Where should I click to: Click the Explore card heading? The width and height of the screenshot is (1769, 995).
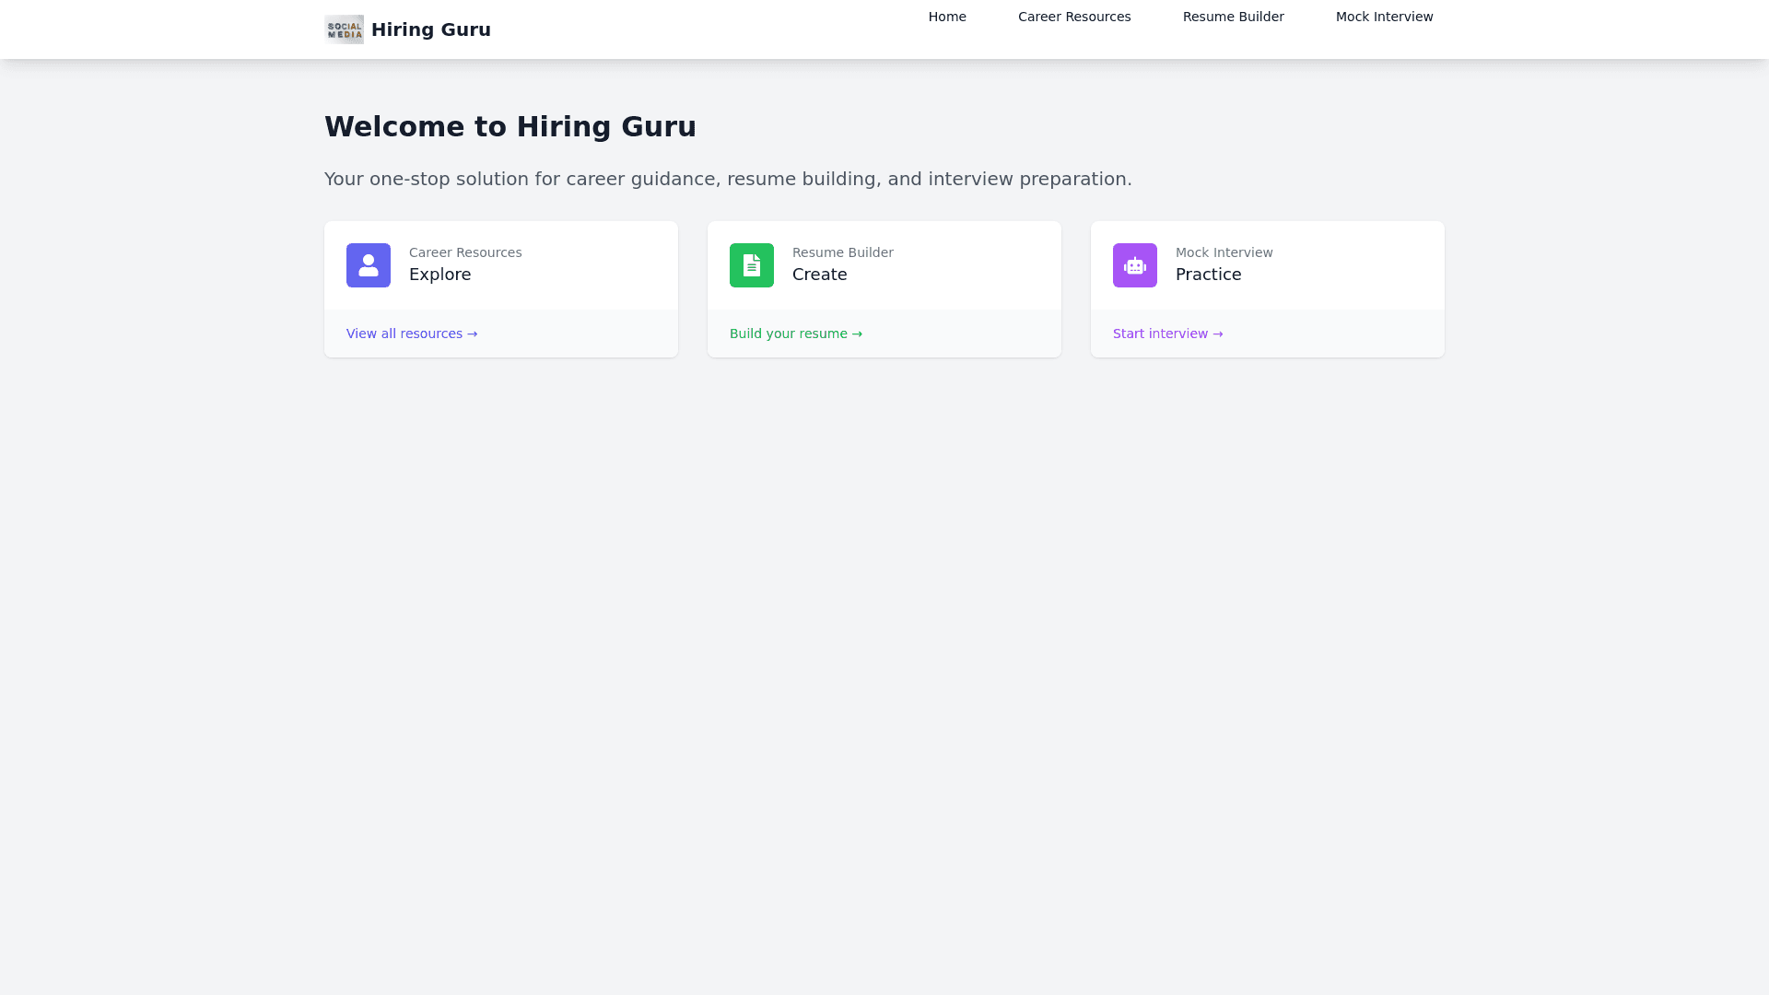click(439, 275)
